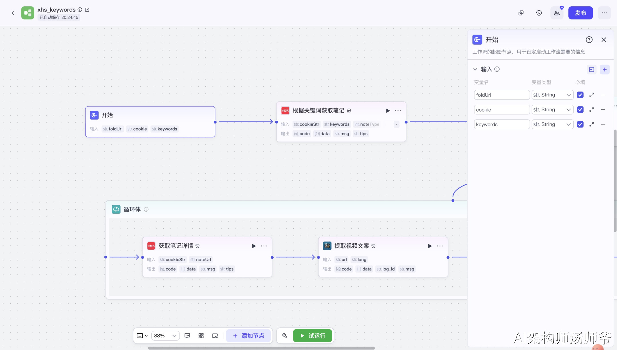Click the horizontal canvas scrollbar
Viewport: 617px width, 350px height.
click(x=261, y=348)
